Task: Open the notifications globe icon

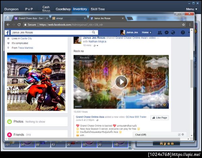Action: point(173,32)
